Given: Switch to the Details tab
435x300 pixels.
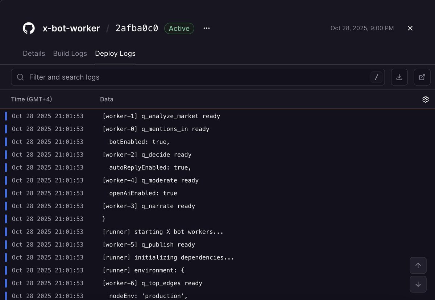Looking at the screenshot, I should 34,53.
